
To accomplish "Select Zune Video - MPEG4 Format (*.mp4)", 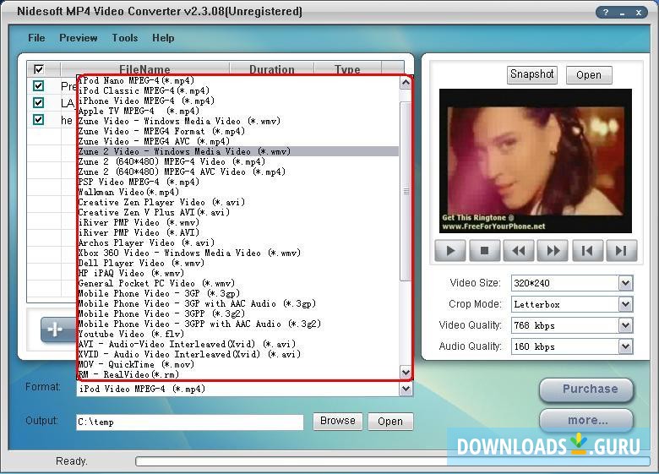I will click(238, 131).
